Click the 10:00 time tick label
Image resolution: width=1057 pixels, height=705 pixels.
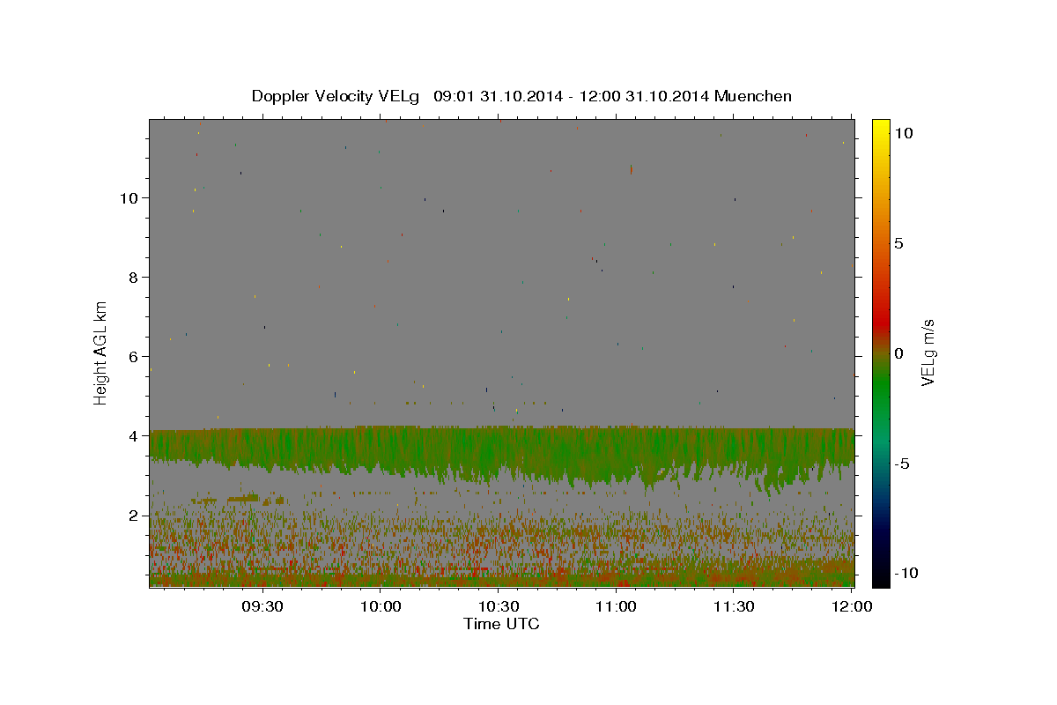click(x=381, y=607)
